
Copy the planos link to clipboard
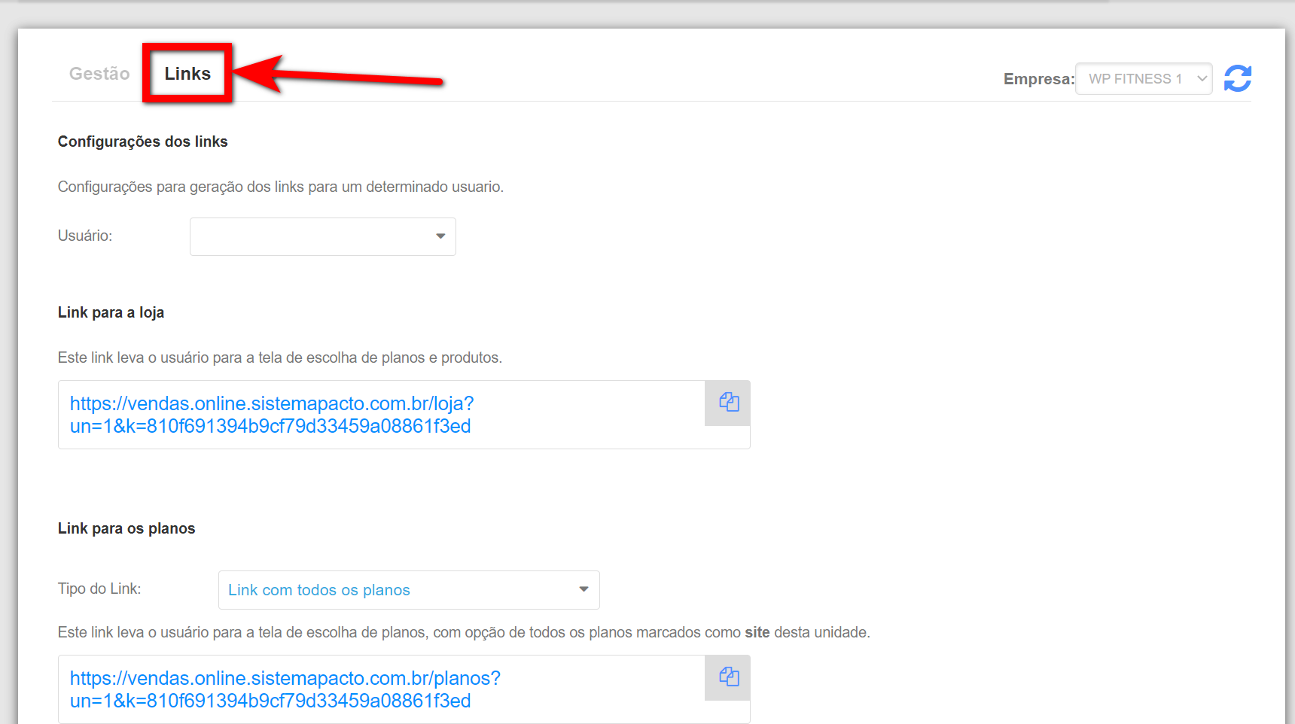point(728,677)
